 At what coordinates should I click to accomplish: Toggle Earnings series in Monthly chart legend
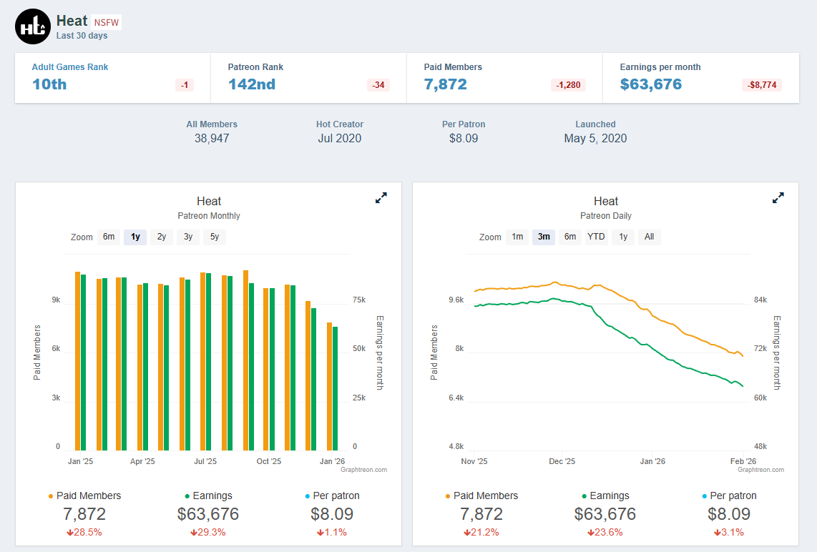click(208, 496)
